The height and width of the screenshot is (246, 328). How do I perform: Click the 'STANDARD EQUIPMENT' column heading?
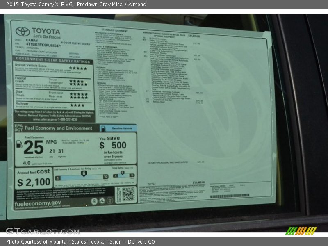click(114, 30)
